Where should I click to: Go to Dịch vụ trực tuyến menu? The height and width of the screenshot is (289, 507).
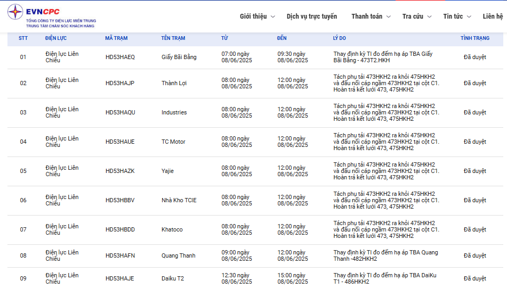[312, 16]
